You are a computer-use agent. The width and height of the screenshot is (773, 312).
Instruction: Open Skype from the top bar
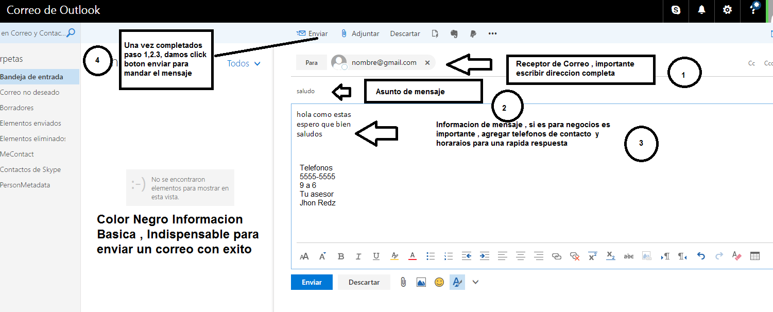pyautogui.click(x=676, y=10)
